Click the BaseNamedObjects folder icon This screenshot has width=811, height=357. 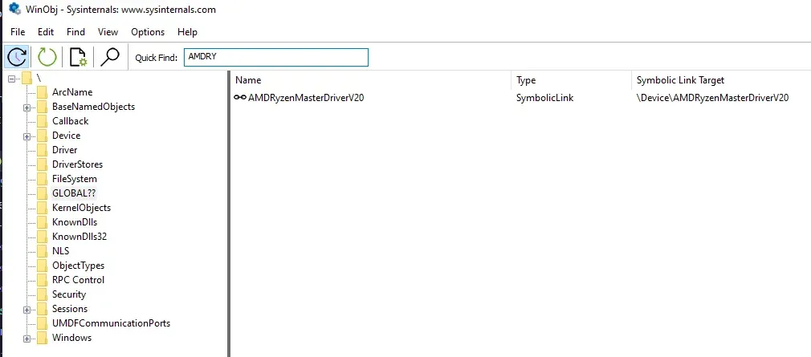[43, 107]
